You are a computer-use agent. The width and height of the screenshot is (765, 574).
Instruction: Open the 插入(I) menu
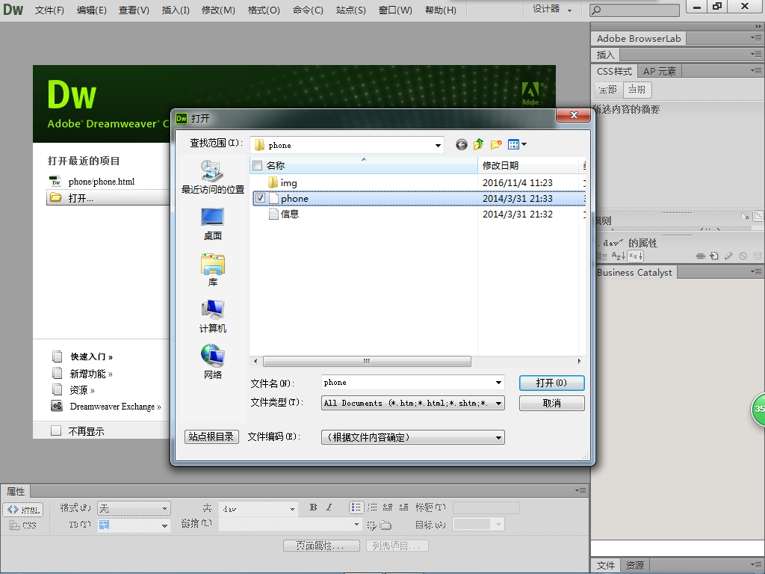[176, 10]
